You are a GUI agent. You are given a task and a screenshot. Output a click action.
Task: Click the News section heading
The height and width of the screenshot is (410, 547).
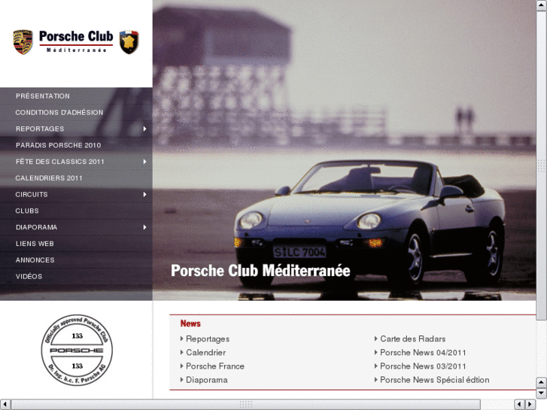pos(190,323)
